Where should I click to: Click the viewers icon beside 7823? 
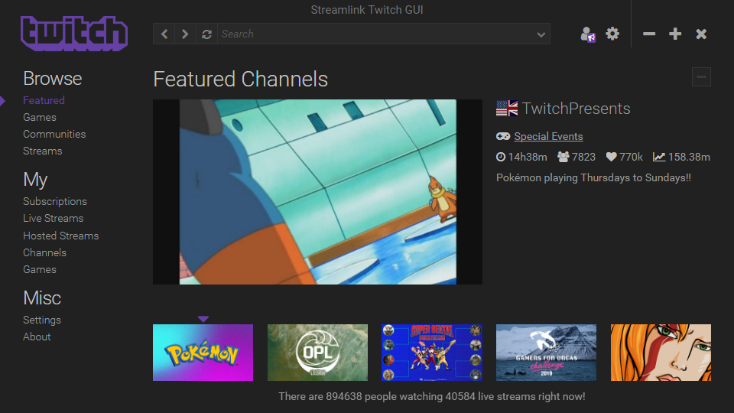click(x=563, y=157)
